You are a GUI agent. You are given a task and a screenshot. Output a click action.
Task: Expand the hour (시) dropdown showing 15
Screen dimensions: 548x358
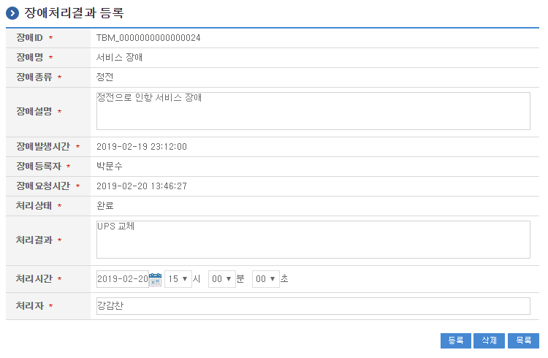tap(178, 279)
